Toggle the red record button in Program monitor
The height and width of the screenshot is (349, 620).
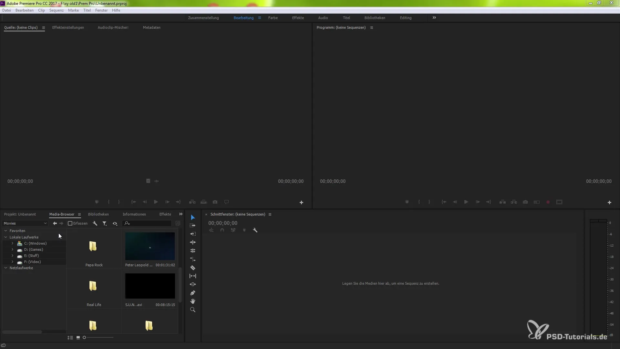point(548,202)
